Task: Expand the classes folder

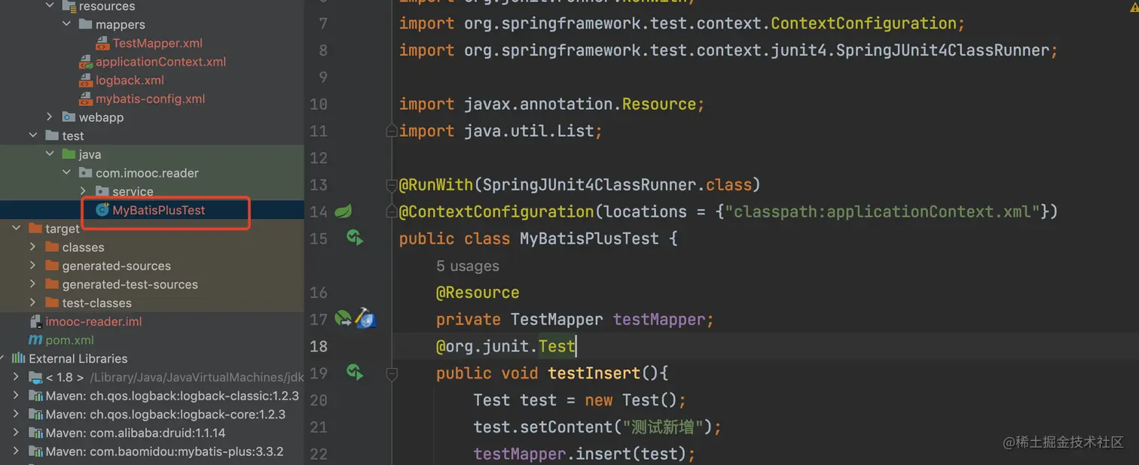Action: tap(33, 247)
